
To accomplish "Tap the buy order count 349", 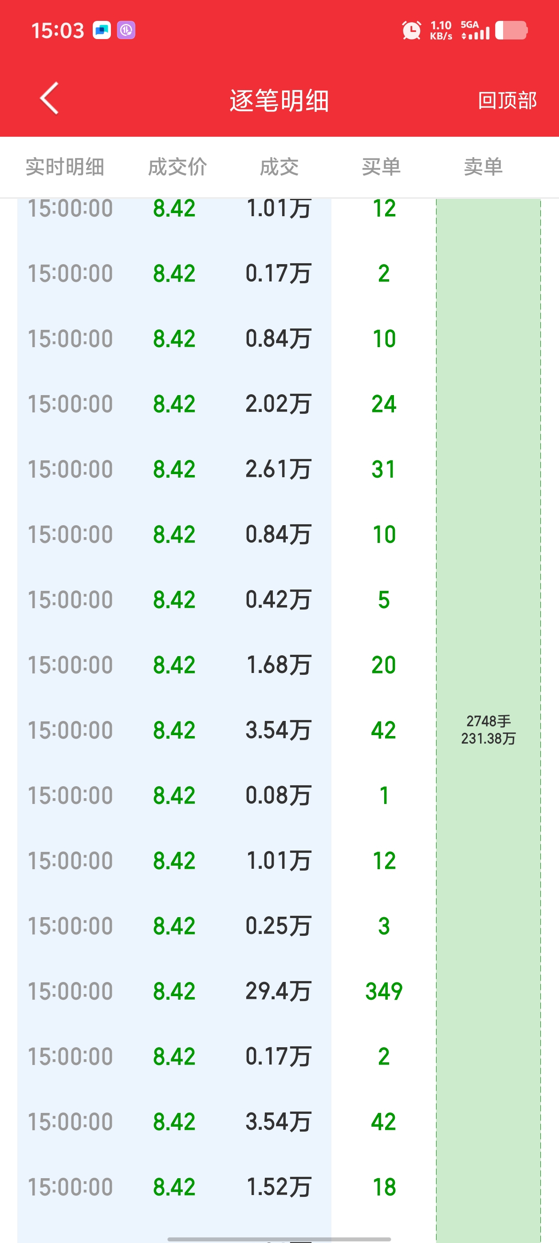I will point(384,991).
